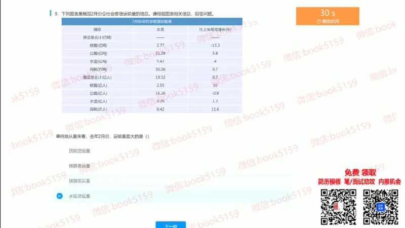
Task: Click the value 2.55 in the table
Action: 160,85
